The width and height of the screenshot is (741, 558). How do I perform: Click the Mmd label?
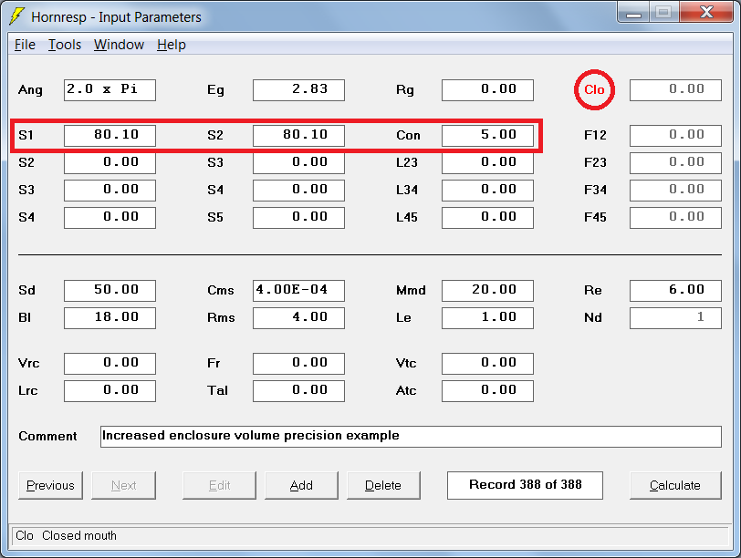pos(411,290)
